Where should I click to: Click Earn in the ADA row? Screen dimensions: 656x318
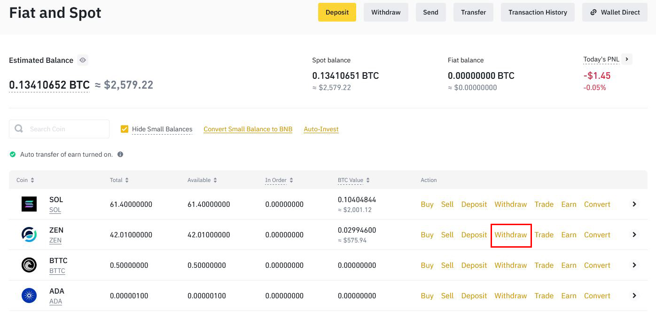(x=569, y=295)
